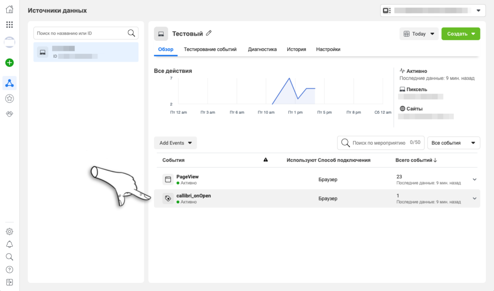Viewport: 494px width, 291px height.
Task: Expand the callibri_onOpen row chevron
Action: pyautogui.click(x=474, y=198)
